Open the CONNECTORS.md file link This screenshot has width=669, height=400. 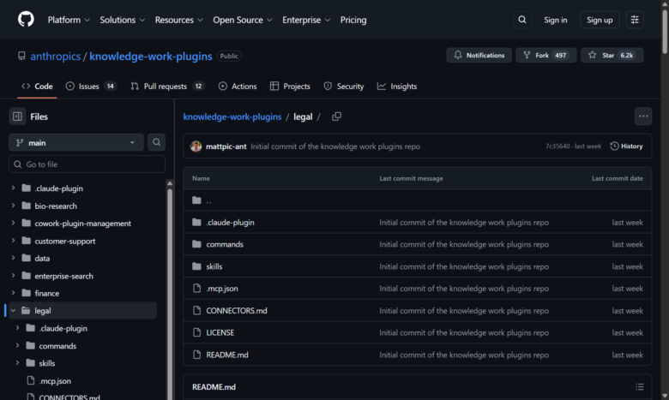coord(237,310)
